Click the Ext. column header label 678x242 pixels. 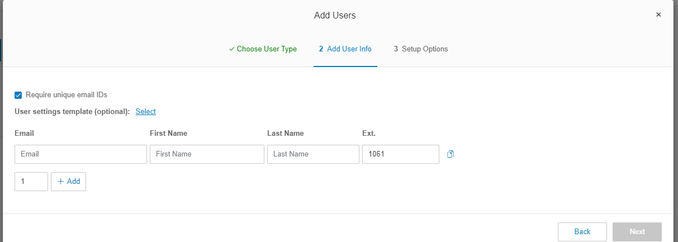(x=369, y=134)
